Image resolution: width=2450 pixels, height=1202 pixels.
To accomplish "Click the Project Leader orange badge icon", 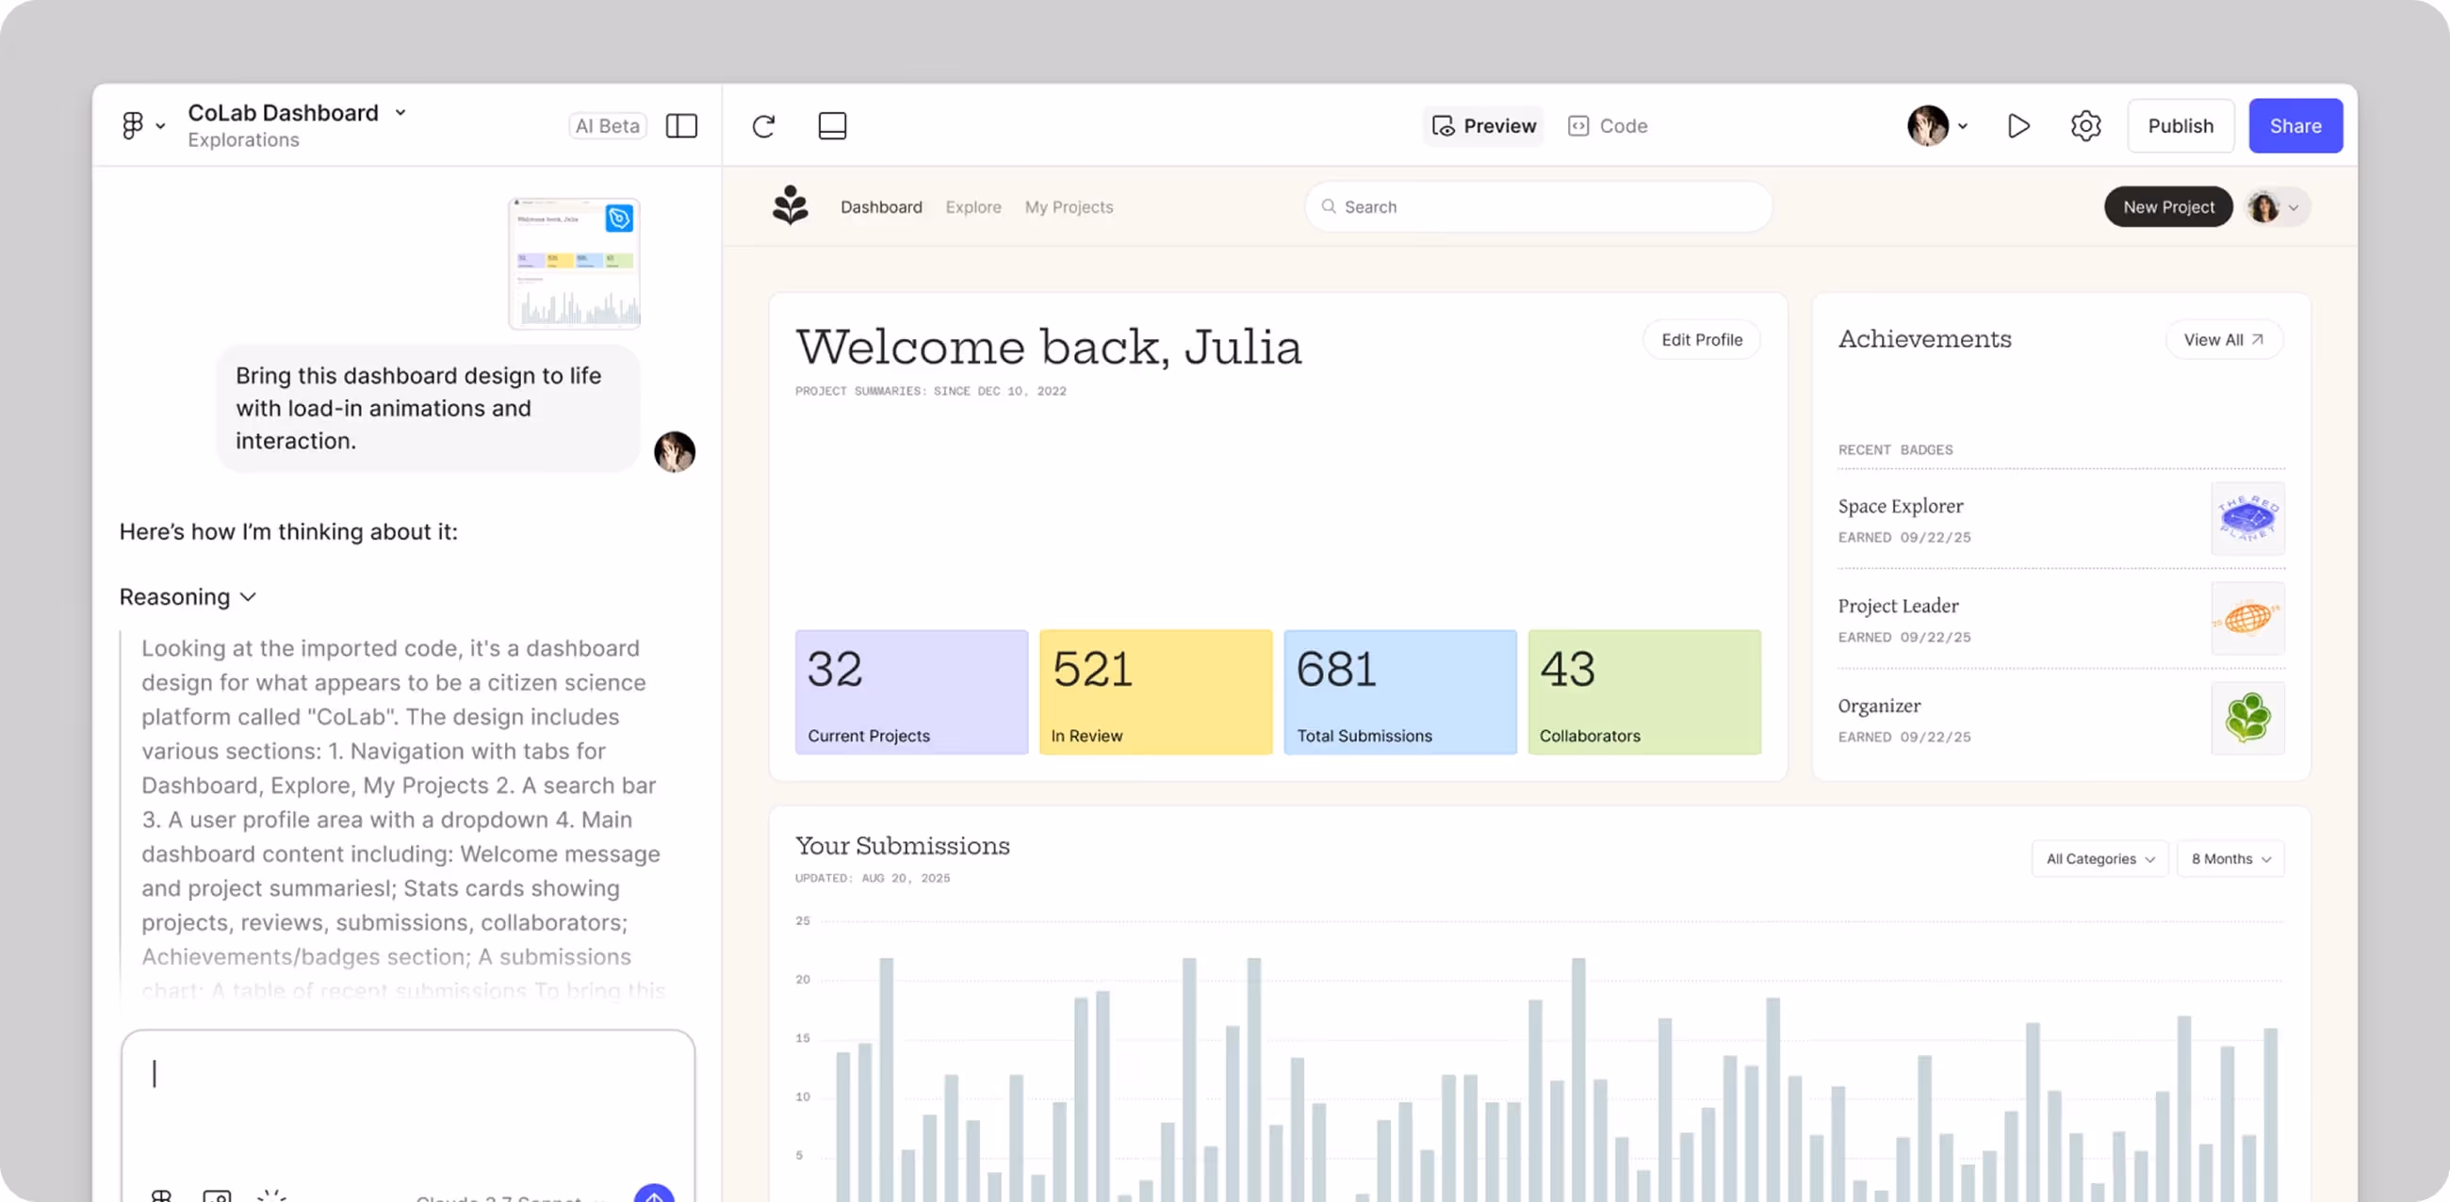I will pos(2247,619).
